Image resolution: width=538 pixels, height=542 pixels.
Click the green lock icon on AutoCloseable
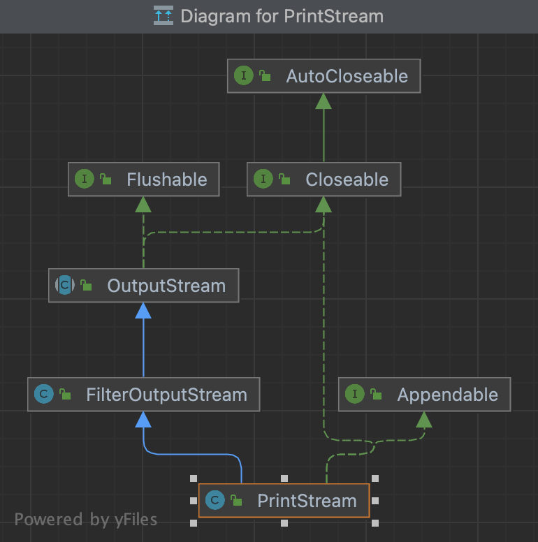(x=266, y=76)
